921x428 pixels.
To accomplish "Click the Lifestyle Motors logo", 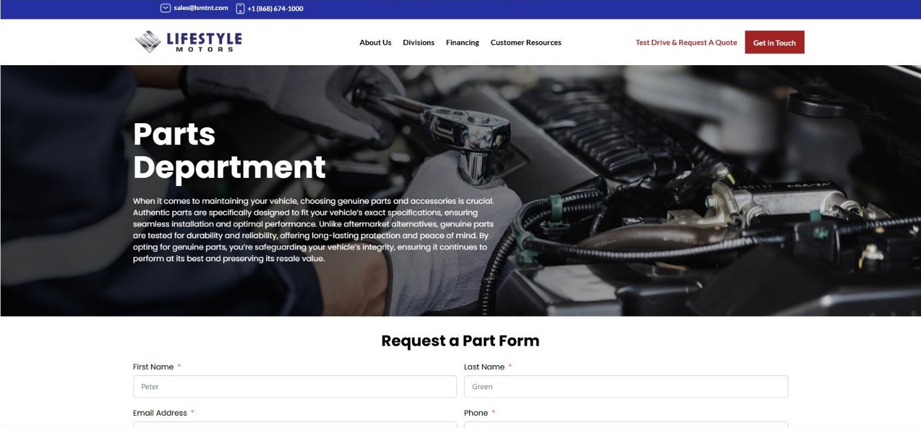I will pyautogui.click(x=188, y=42).
